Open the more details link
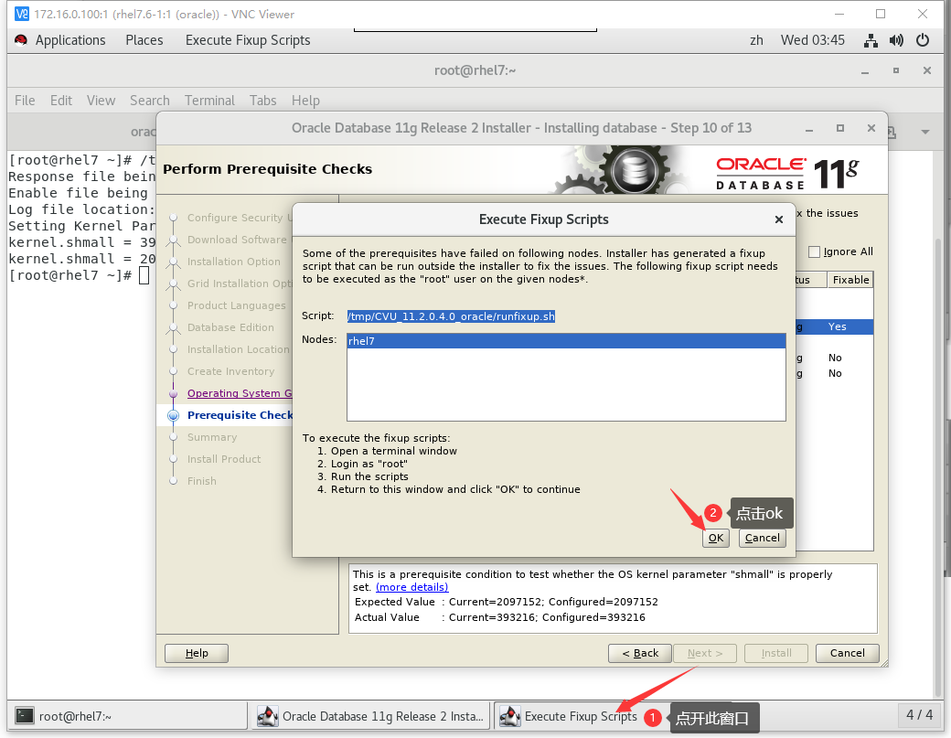This screenshot has width=951, height=738. coord(411,587)
